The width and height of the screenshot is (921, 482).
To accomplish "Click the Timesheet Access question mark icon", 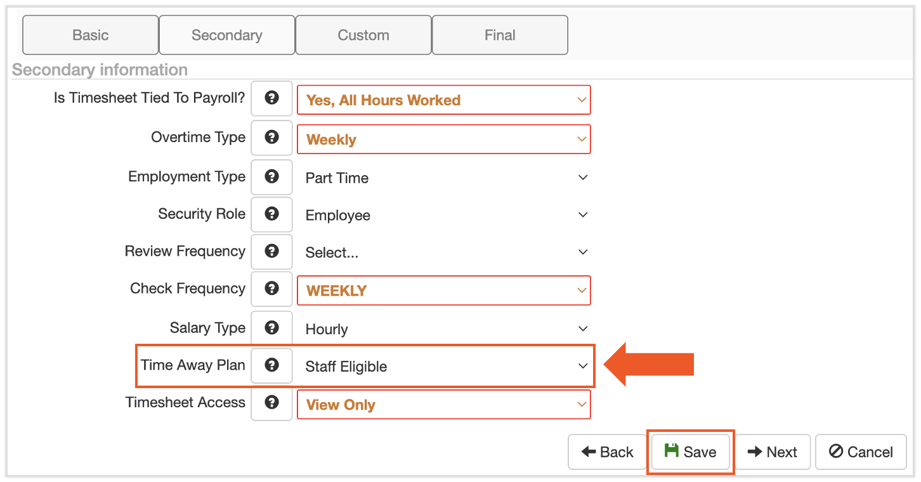I will pos(271,403).
